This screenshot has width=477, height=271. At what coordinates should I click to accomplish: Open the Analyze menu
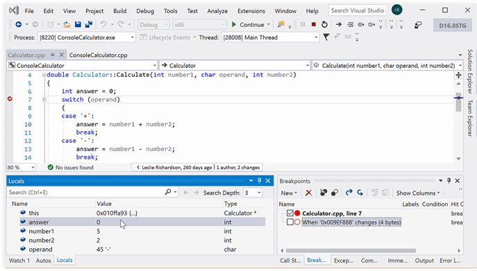(x=217, y=11)
